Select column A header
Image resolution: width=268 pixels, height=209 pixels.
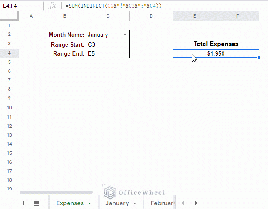tap(31, 16)
